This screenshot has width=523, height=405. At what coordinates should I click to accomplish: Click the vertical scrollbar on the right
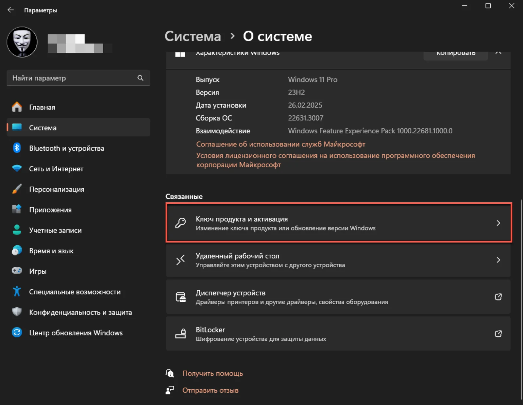521,299
